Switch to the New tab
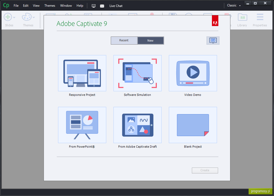Image resolution: width=274 pixels, height=196 pixels. (151, 41)
